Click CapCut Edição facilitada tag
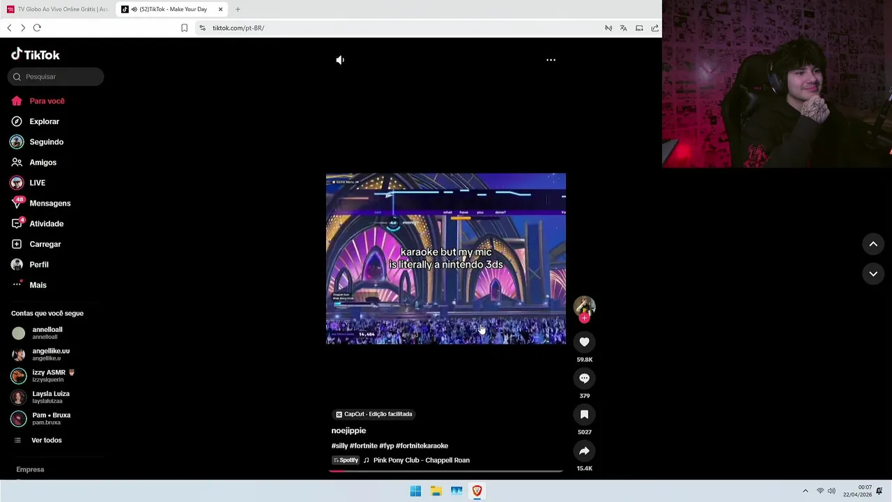Image resolution: width=892 pixels, height=502 pixels. pos(374,414)
